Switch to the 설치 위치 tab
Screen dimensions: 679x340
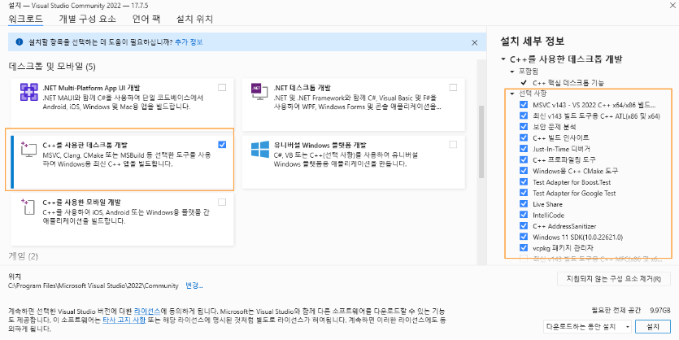194,19
